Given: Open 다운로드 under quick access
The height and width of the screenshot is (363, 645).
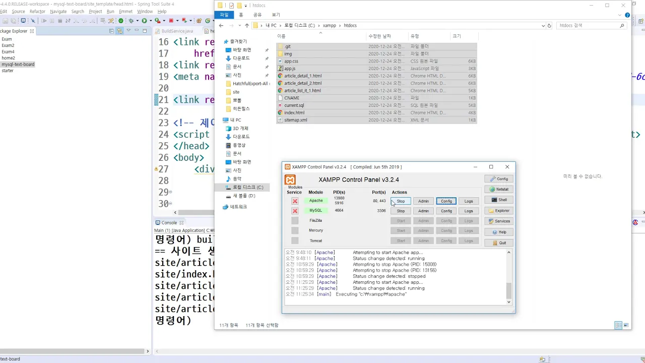Looking at the screenshot, I should [x=241, y=58].
